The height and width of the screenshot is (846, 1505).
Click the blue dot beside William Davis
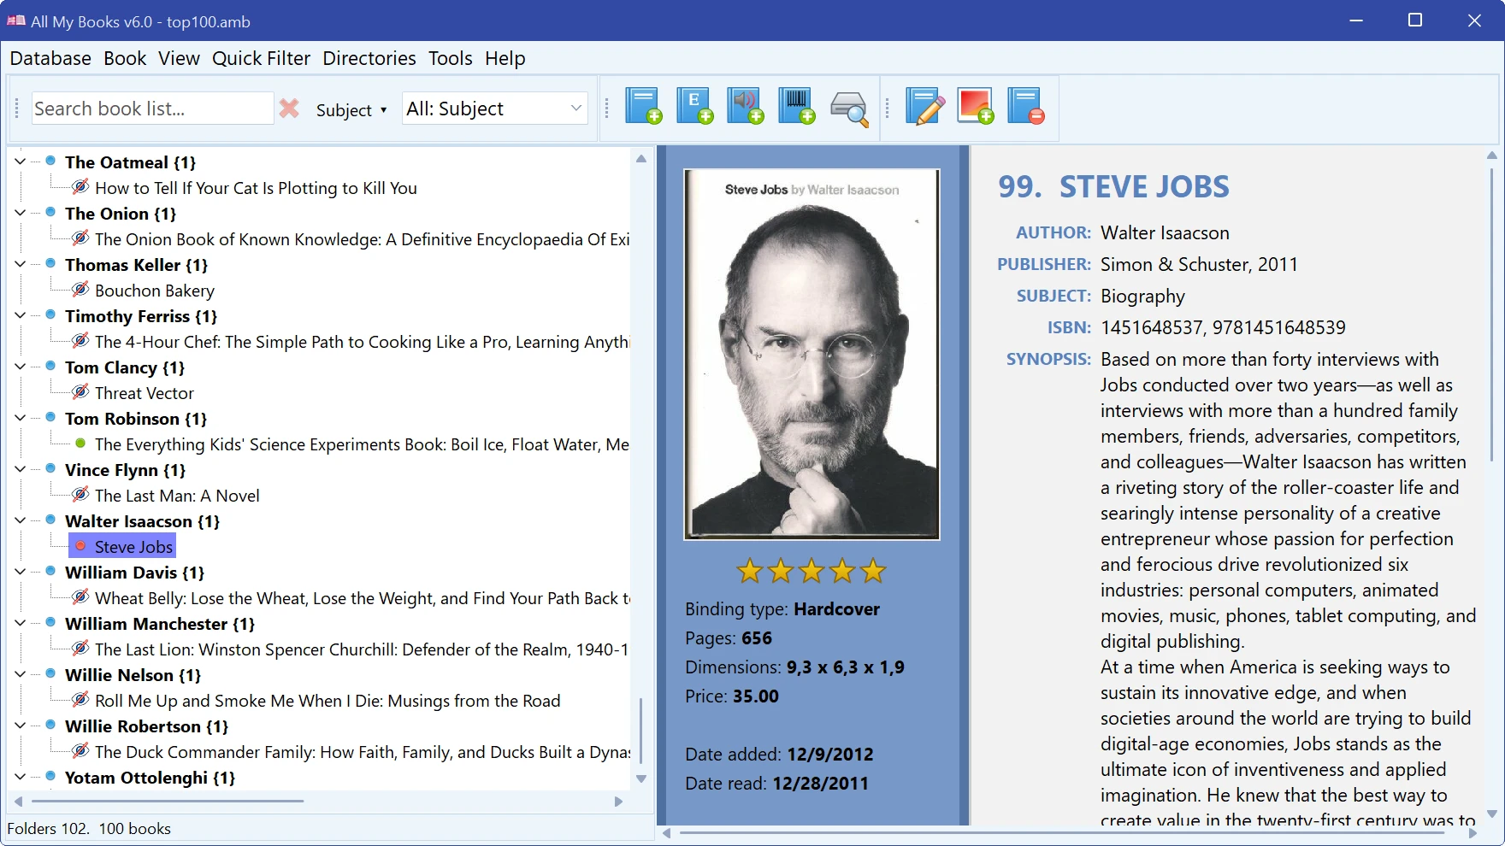[50, 571]
